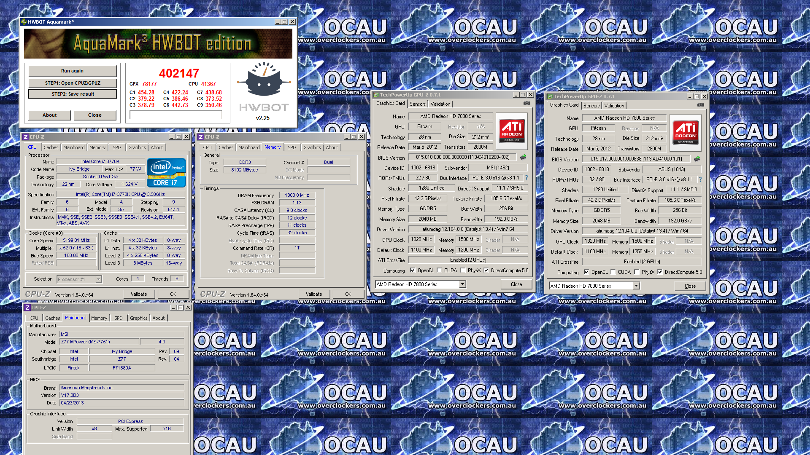Toggle CUDA checkbox in right GPU-Z
Screen dimensions: 810x455
point(613,272)
